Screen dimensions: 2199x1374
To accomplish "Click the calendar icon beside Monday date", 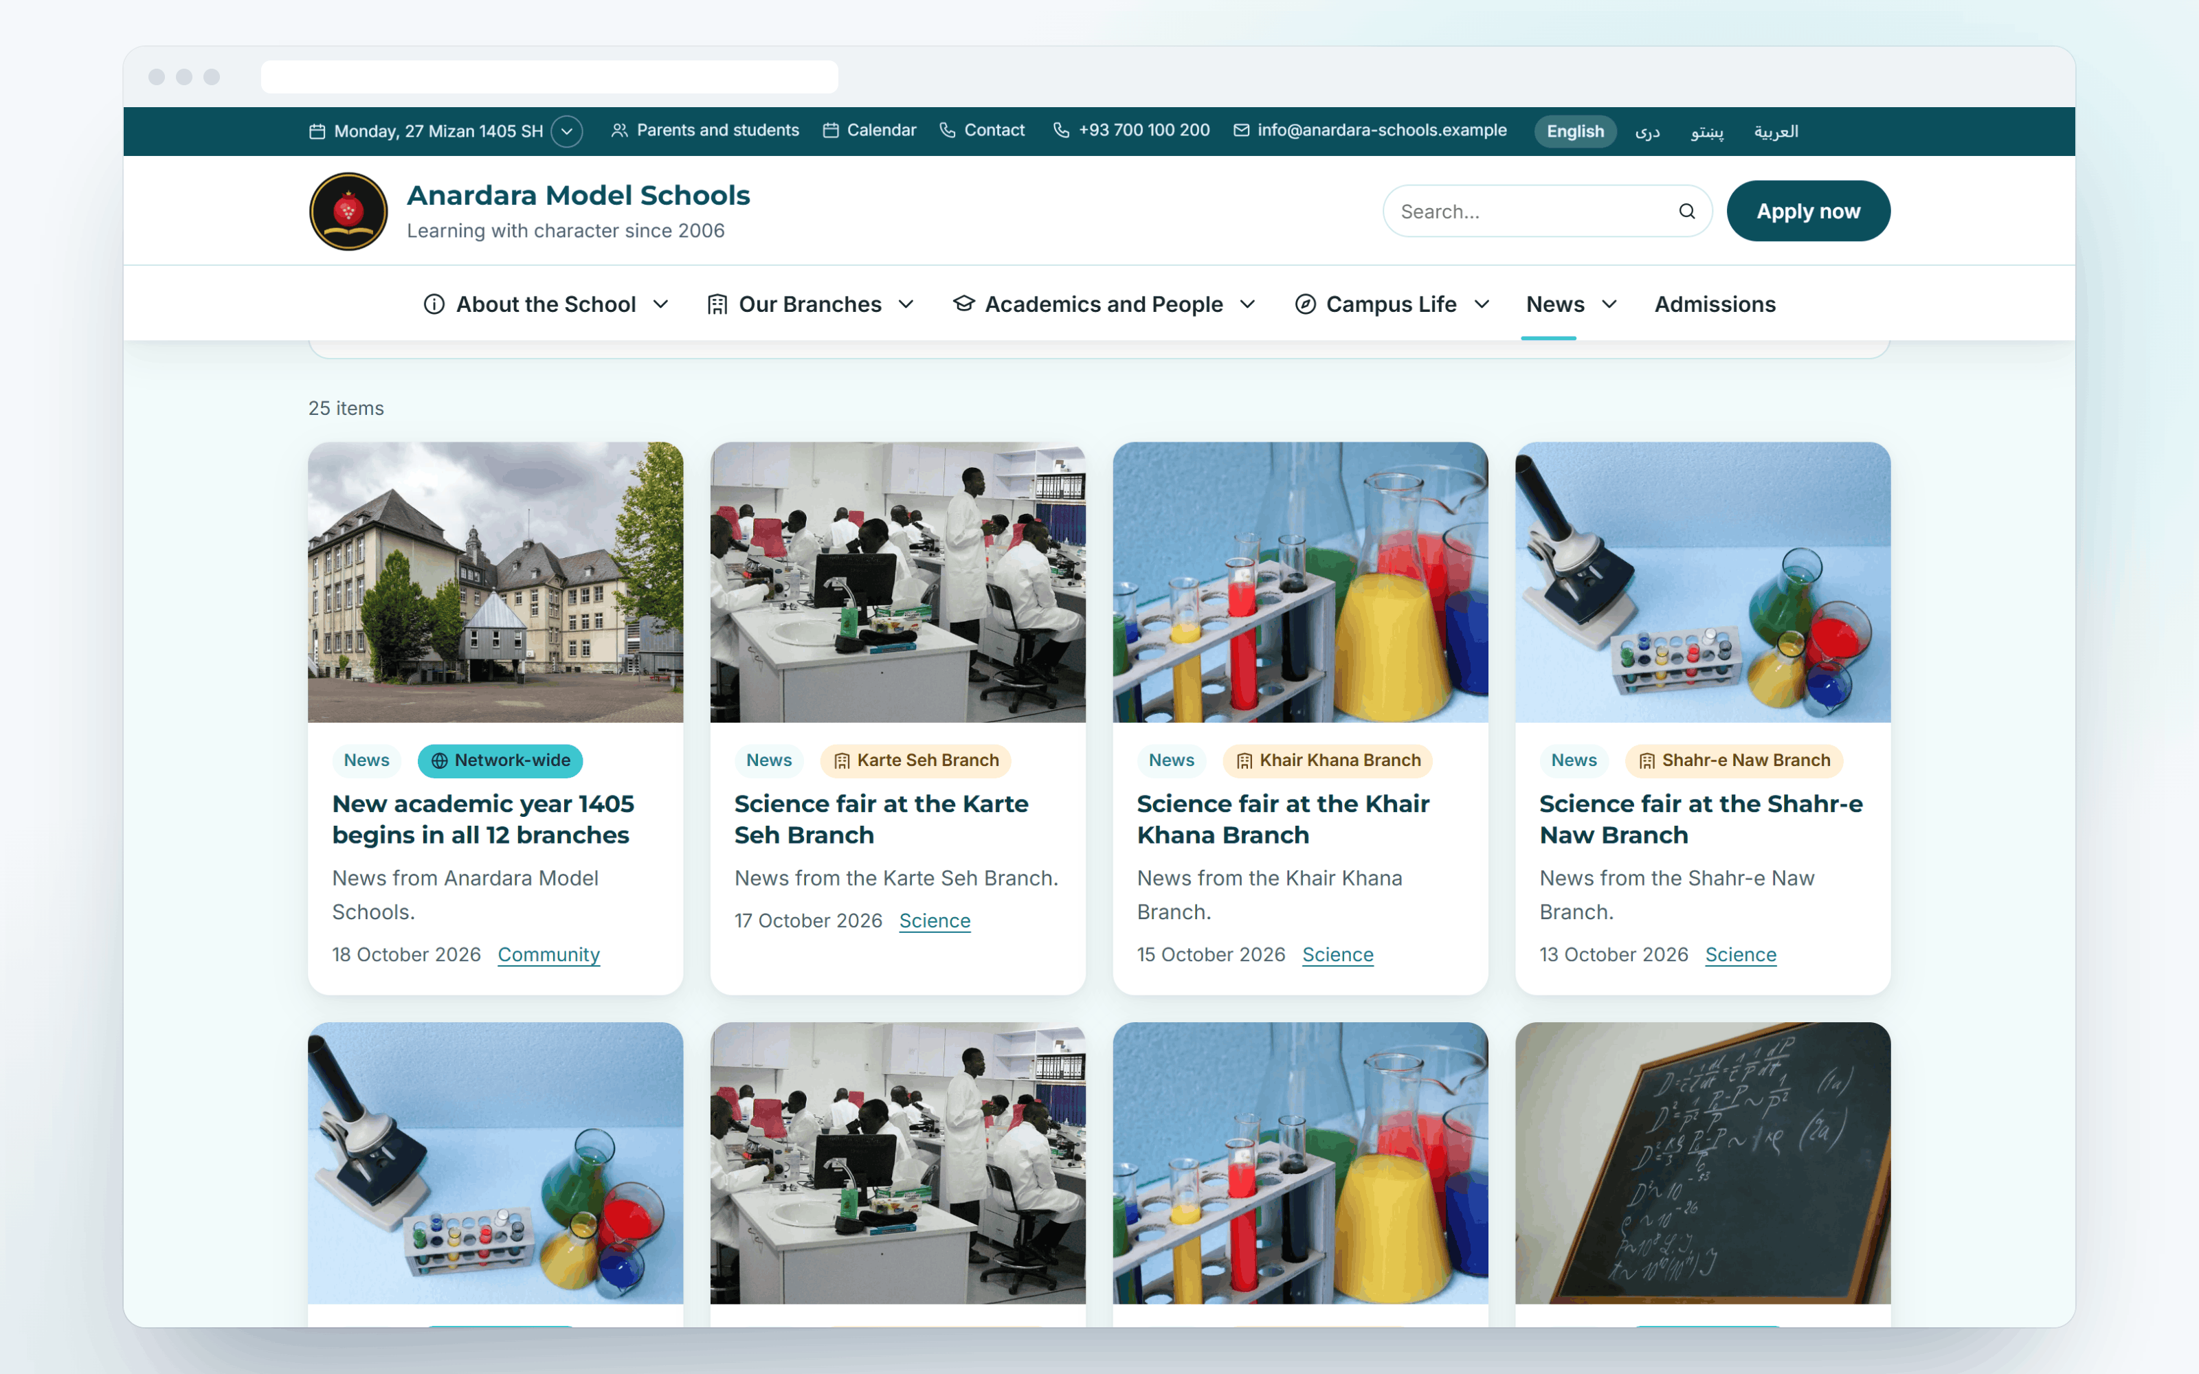I will (317, 131).
